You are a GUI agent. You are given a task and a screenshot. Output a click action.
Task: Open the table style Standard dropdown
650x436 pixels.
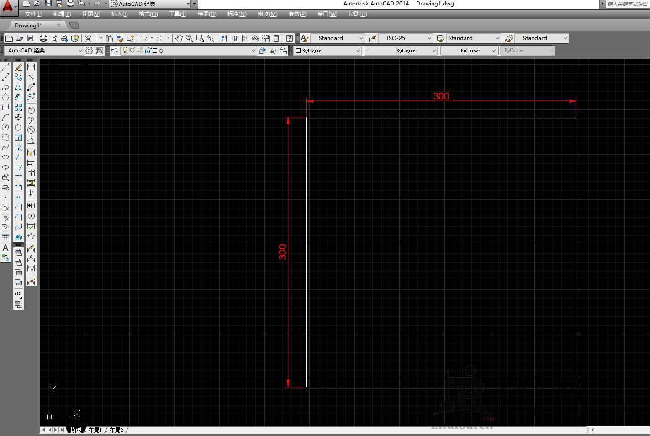473,38
